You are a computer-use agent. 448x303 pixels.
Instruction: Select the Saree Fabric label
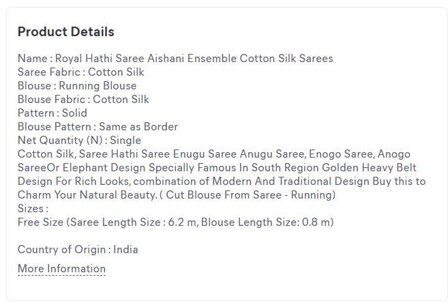(x=49, y=72)
